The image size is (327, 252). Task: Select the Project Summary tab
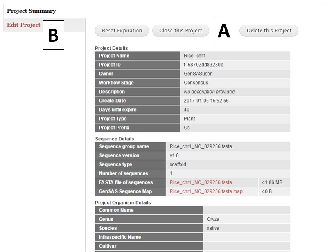click(31, 11)
